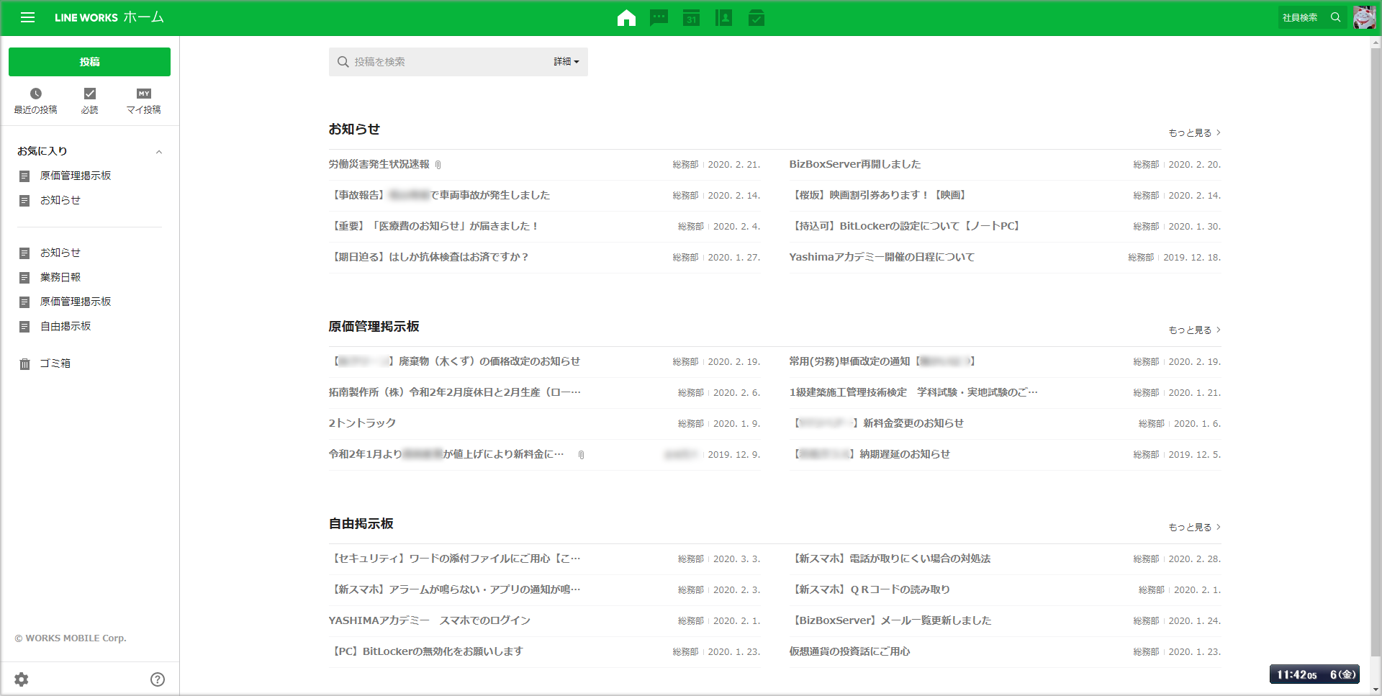This screenshot has height=696, width=1382.
Task: Click the user profile avatar
Action: click(x=1364, y=17)
